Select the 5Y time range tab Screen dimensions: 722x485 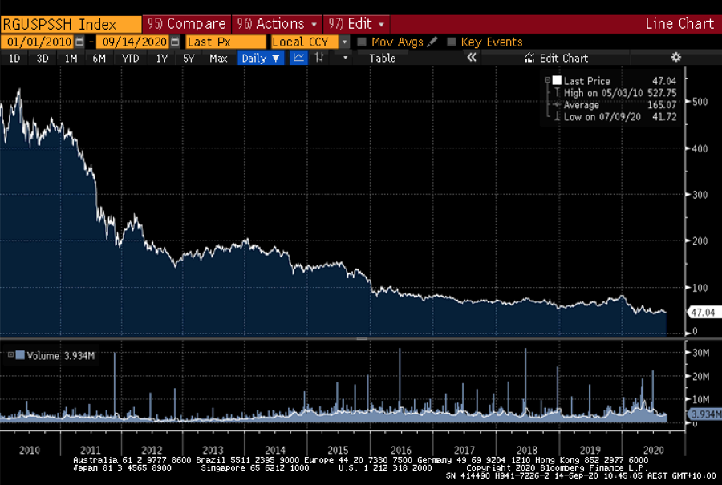pos(189,58)
